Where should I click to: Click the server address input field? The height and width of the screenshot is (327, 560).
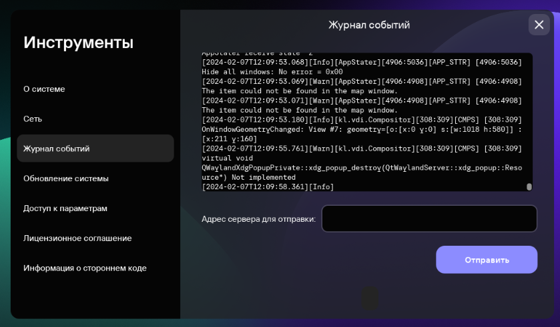[x=429, y=218]
